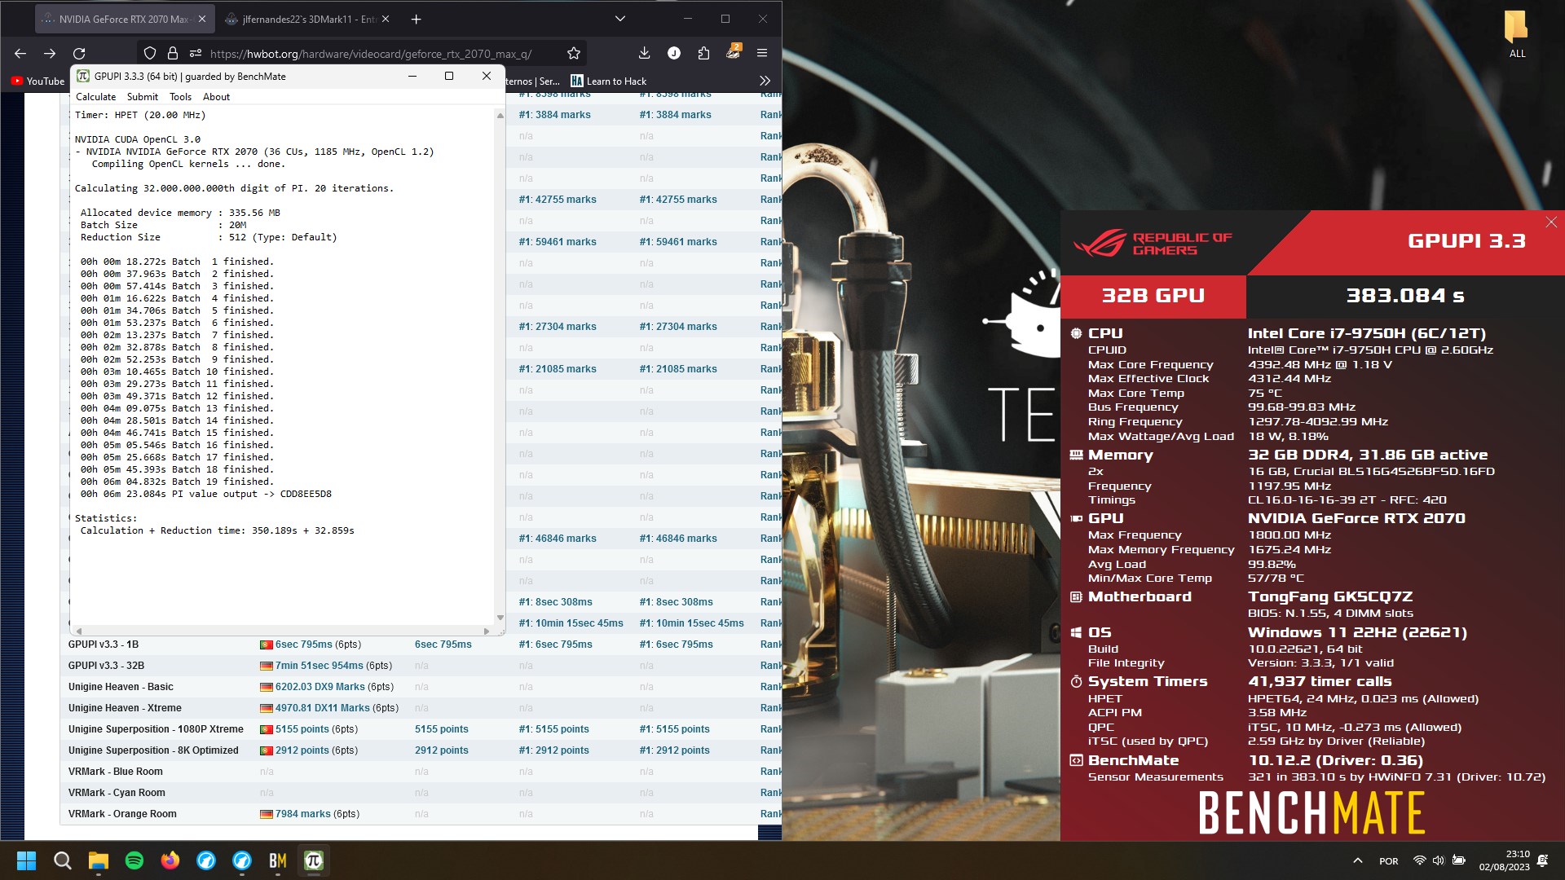
Task: Close the NVIDIA GeForce RTX 2070 tab
Action: tap(201, 19)
